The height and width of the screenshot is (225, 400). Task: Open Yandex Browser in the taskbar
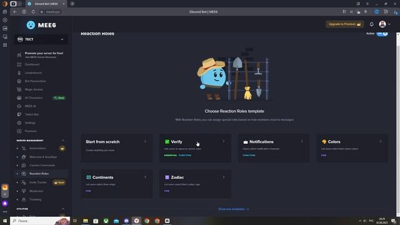click(x=136, y=221)
